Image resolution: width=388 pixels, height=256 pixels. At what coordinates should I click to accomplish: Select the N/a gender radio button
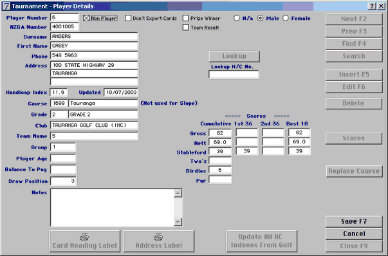(x=237, y=18)
